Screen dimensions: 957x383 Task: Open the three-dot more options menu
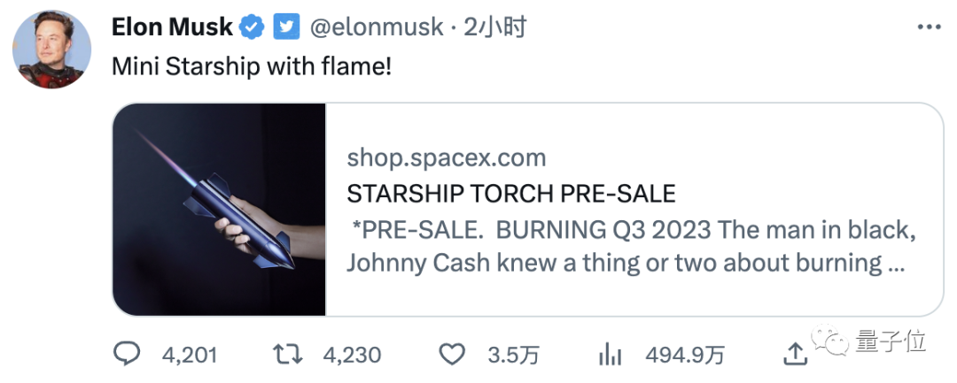[929, 27]
